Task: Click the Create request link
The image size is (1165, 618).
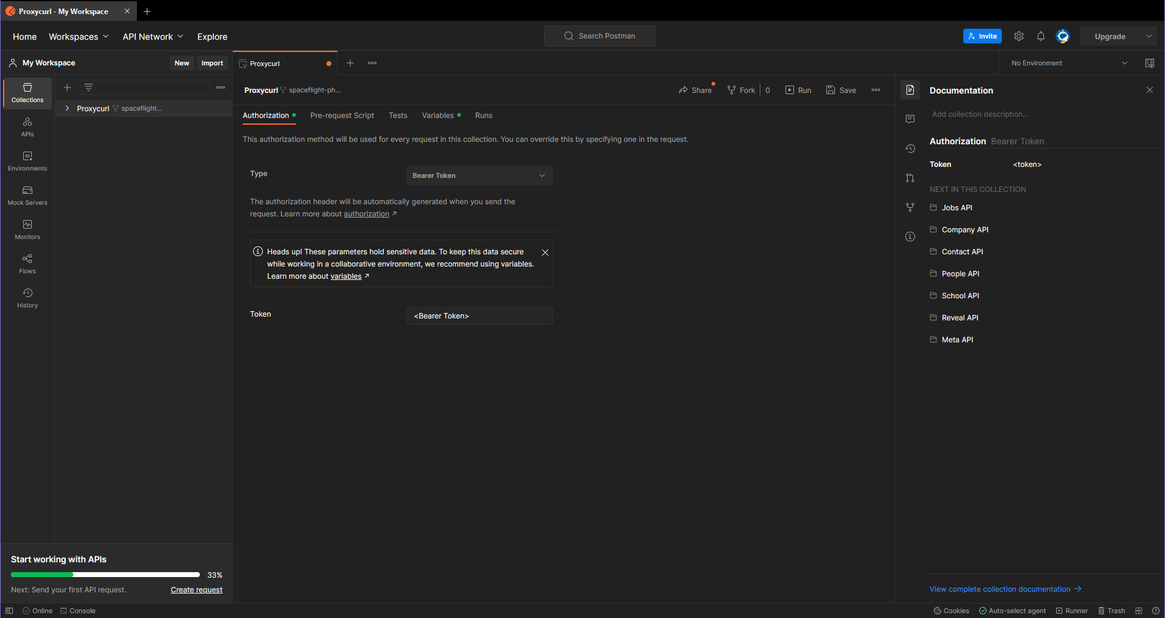Action: (x=196, y=590)
